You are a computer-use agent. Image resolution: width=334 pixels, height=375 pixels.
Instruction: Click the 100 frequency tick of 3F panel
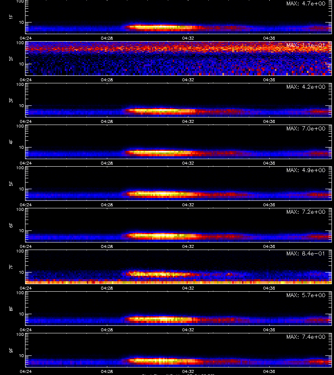click(20, 85)
